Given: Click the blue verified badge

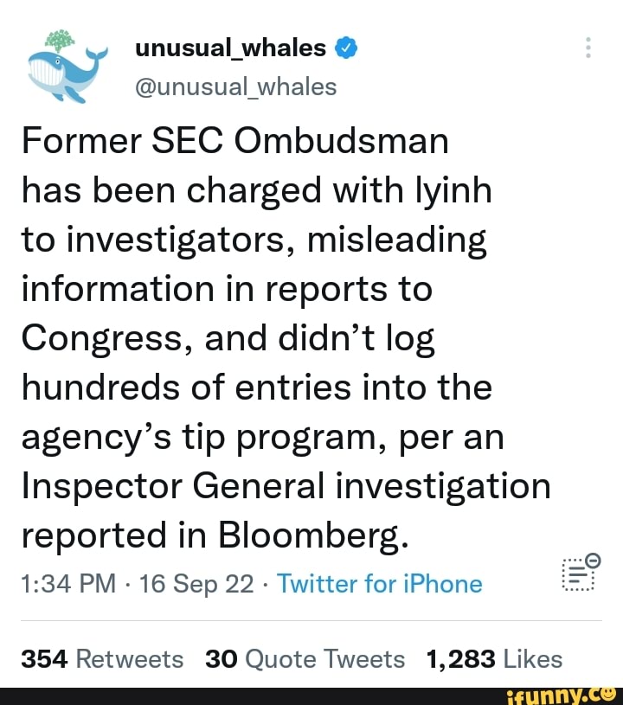Looking at the screenshot, I should tap(345, 48).
